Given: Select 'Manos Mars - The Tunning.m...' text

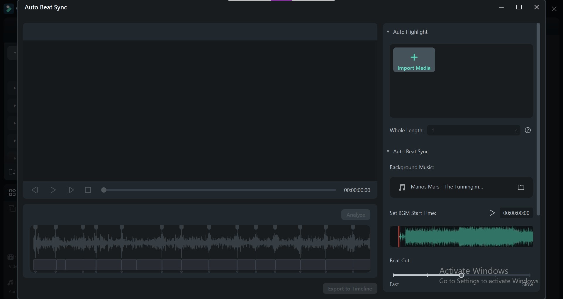Looking at the screenshot, I should pyautogui.click(x=447, y=187).
